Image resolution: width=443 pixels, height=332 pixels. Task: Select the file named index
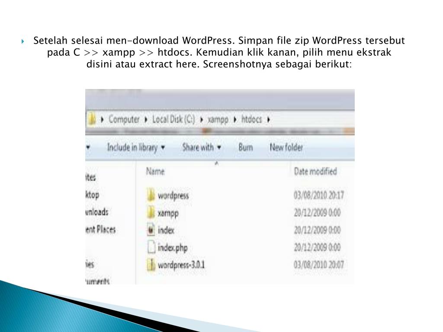[166, 230]
